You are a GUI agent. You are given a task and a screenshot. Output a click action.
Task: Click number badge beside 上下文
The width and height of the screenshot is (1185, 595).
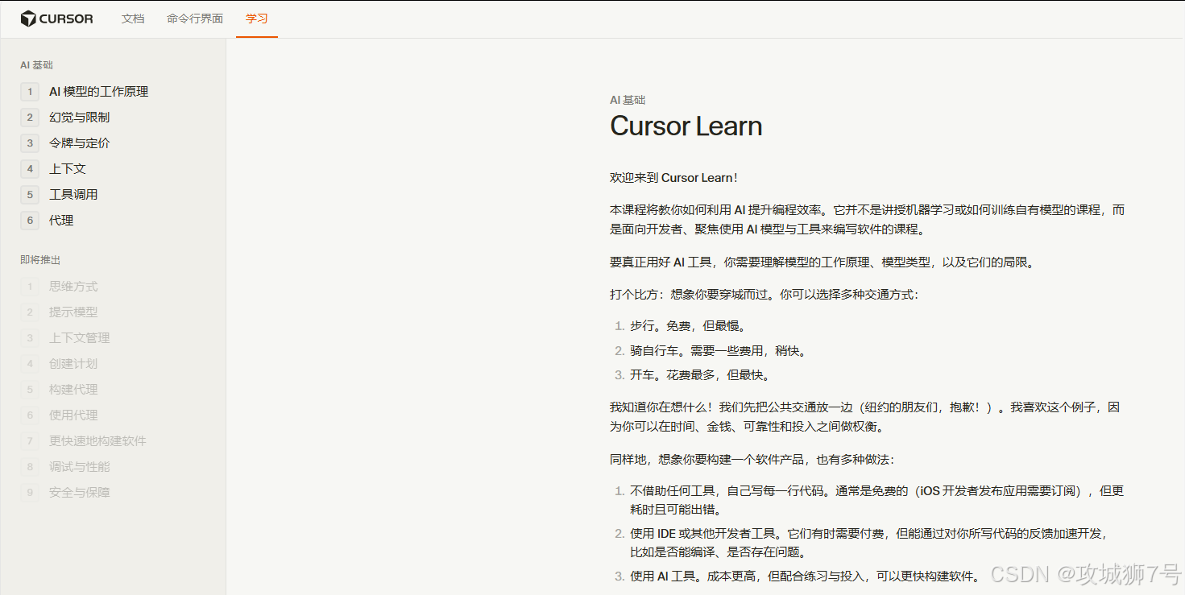pyautogui.click(x=30, y=169)
